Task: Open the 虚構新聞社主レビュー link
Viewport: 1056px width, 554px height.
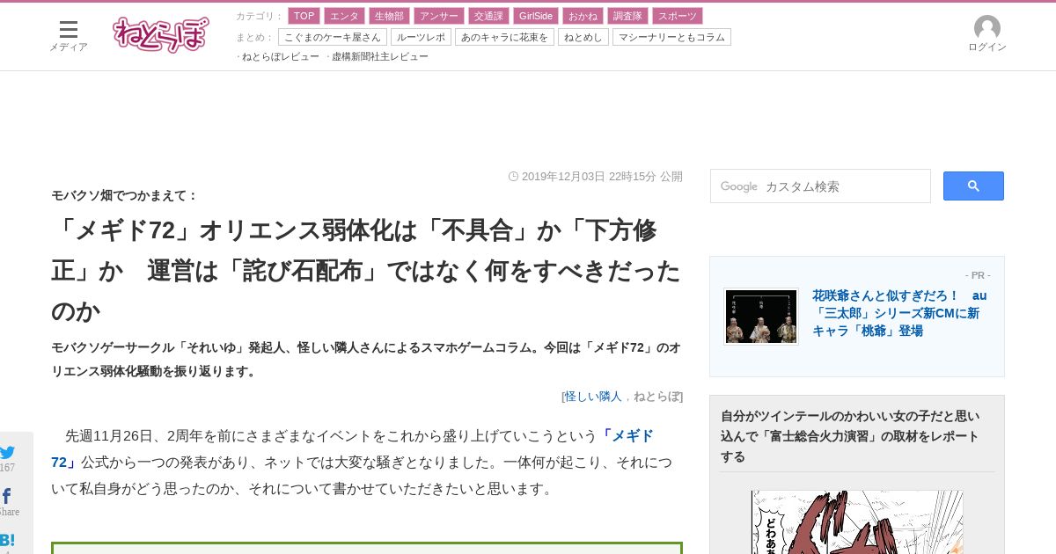Action: 379,56
